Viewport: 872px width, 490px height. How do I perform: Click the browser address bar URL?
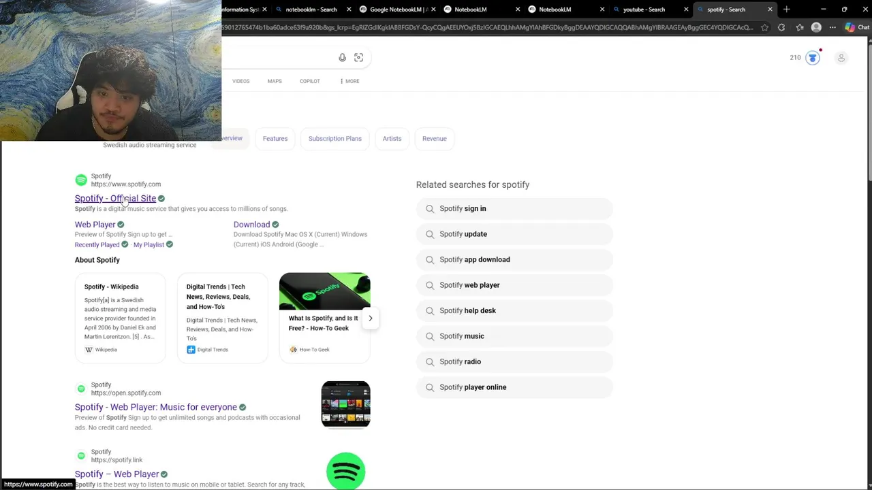(487, 27)
